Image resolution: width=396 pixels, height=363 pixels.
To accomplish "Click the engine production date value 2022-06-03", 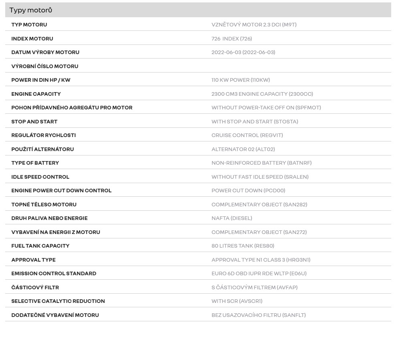I will point(243,52).
